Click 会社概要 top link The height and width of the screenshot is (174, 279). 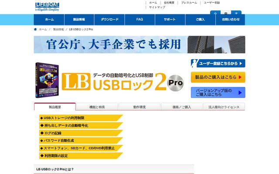click(169, 3)
